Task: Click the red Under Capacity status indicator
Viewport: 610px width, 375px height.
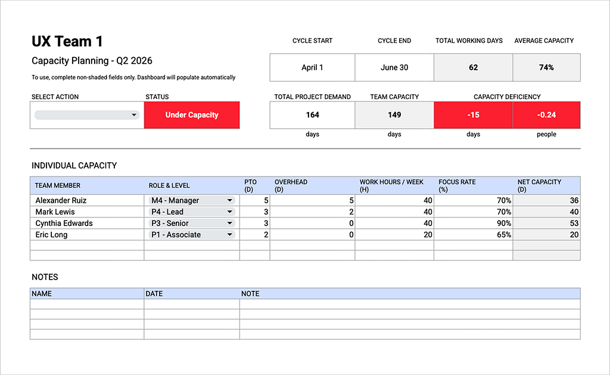Action: [x=191, y=114]
